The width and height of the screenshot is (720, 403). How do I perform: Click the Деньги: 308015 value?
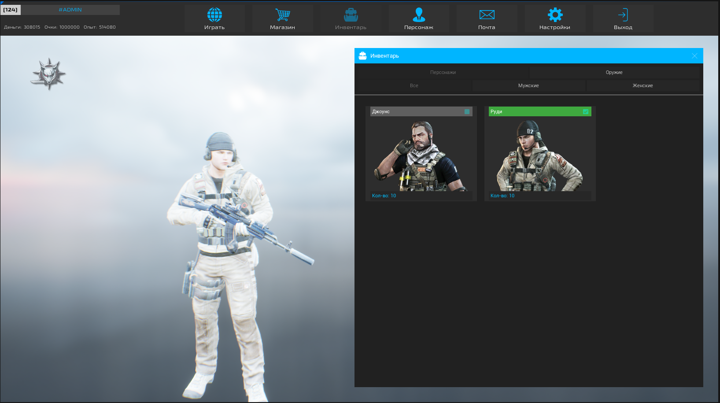(22, 27)
